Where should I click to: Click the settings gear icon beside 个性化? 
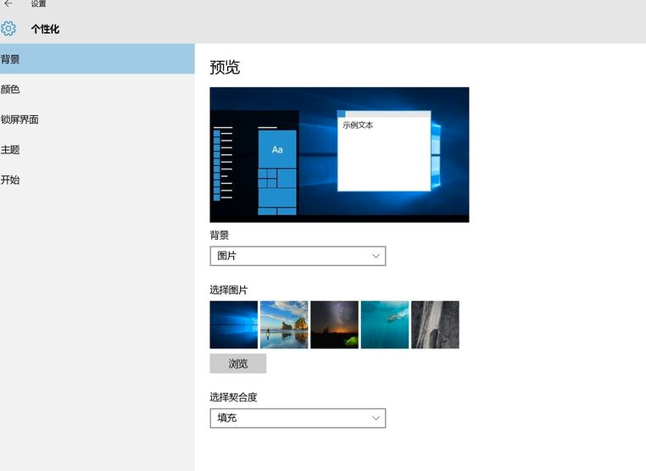[x=8, y=29]
